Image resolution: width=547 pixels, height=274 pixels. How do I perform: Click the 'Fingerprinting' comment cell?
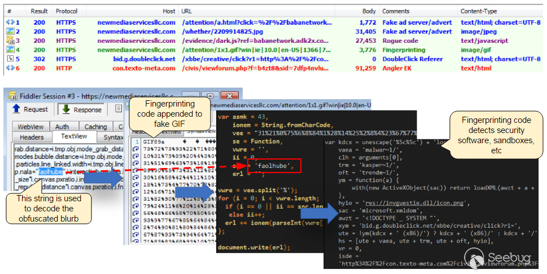(x=404, y=50)
